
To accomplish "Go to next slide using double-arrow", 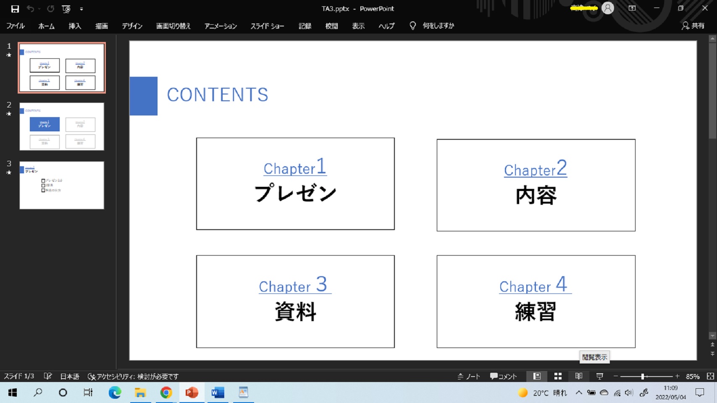I will click(x=712, y=354).
